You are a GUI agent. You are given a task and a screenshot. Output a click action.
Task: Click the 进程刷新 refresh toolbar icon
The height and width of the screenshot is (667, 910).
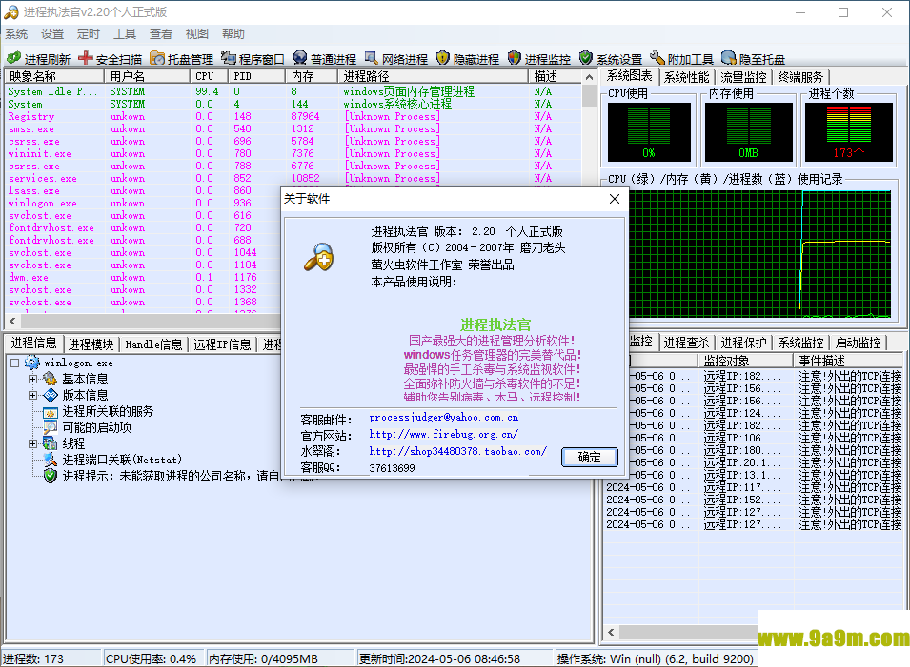coord(14,58)
